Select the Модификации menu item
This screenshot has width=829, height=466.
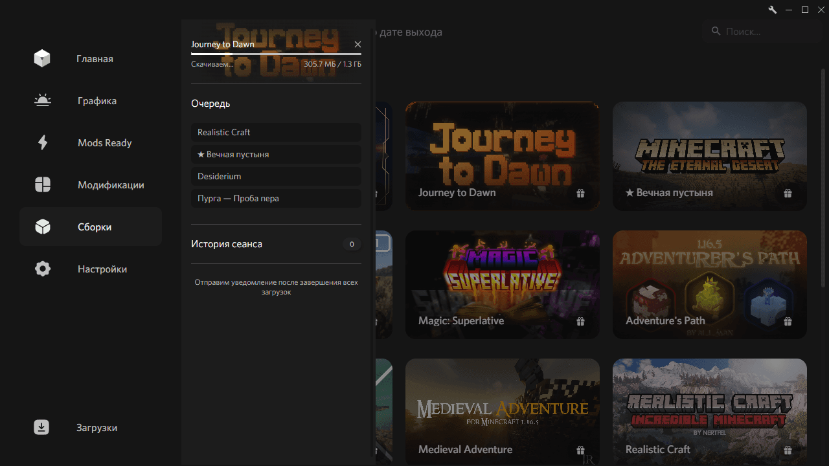coord(91,185)
